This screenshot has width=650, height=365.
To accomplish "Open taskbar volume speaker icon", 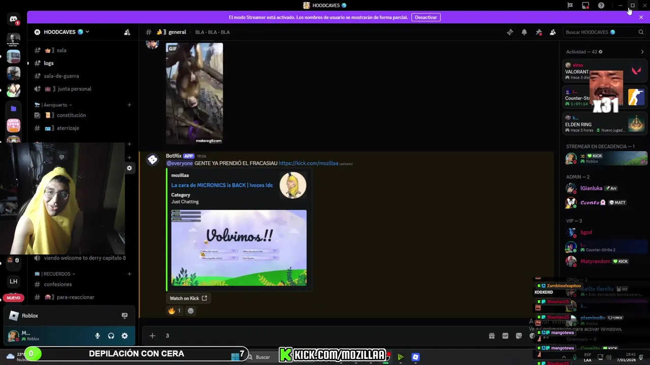I will pyautogui.click(x=608, y=357).
